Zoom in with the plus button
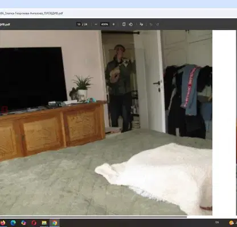This screenshot has width=237, height=227. (x=113, y=24)
